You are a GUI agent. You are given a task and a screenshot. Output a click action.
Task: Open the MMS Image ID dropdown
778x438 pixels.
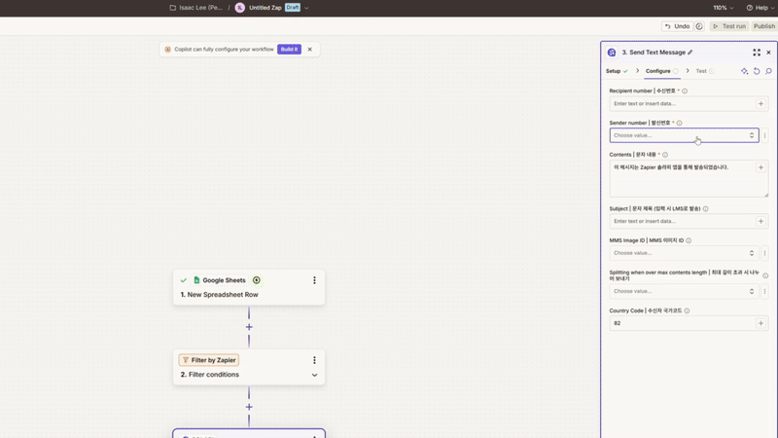pyautogui.click(x=683, y=253)
